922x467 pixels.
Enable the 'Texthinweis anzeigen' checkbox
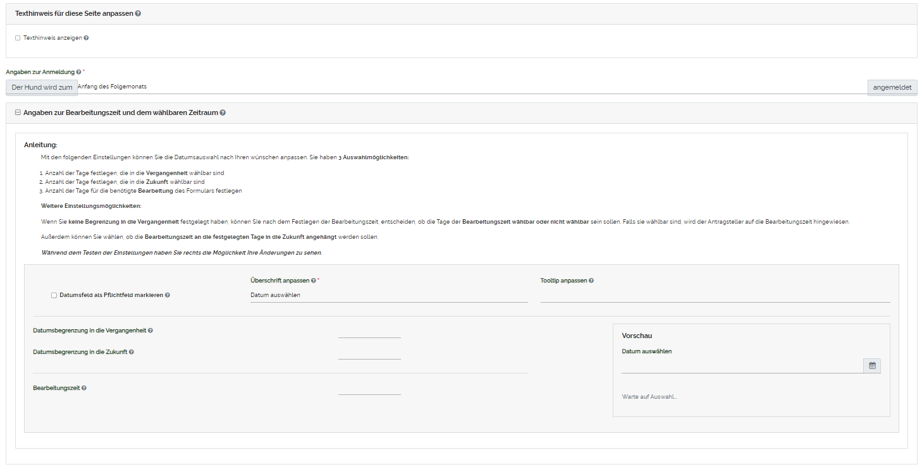tap(18, 38)
